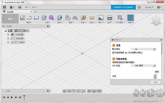Expand the 快速入门 panel double arrows
165x103 pixels.
tap(161, 40)
